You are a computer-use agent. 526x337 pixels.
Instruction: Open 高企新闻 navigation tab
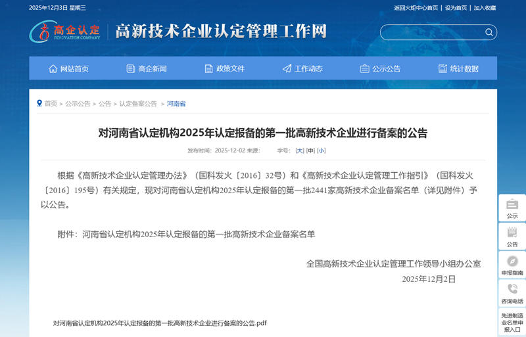[146, 69]
